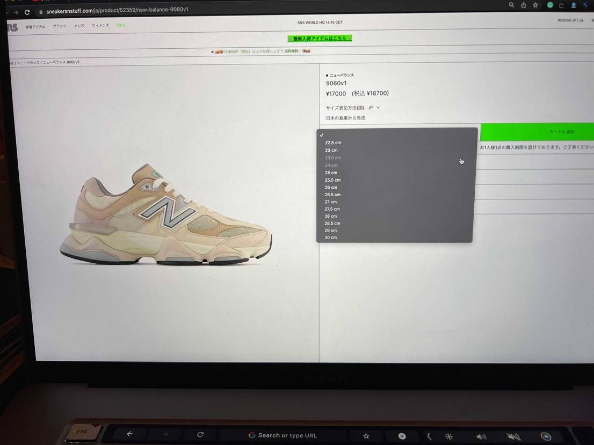This screenshot has width=594, height=445.
Task: Click the ニューバランス brand name above the title
Action: (342, 75)
